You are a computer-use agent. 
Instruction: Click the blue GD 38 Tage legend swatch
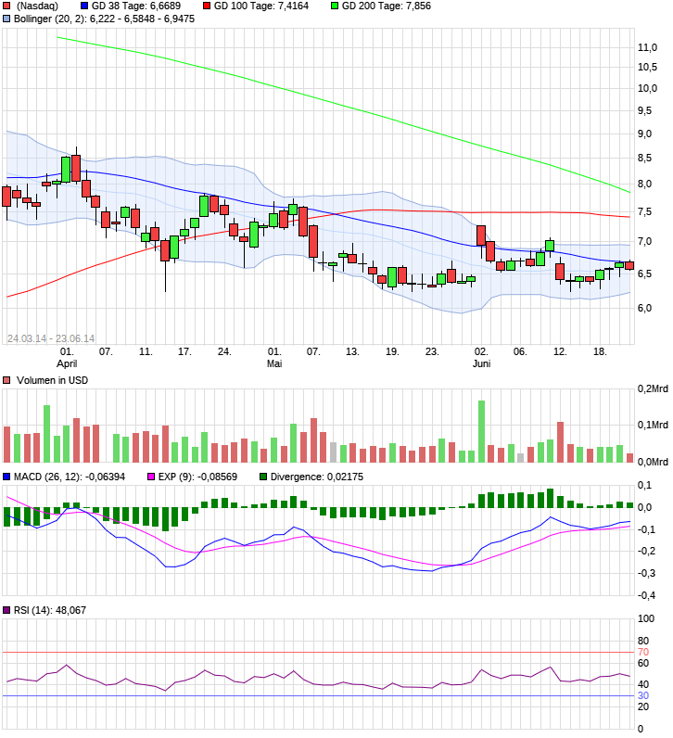[x=84, y=6]
